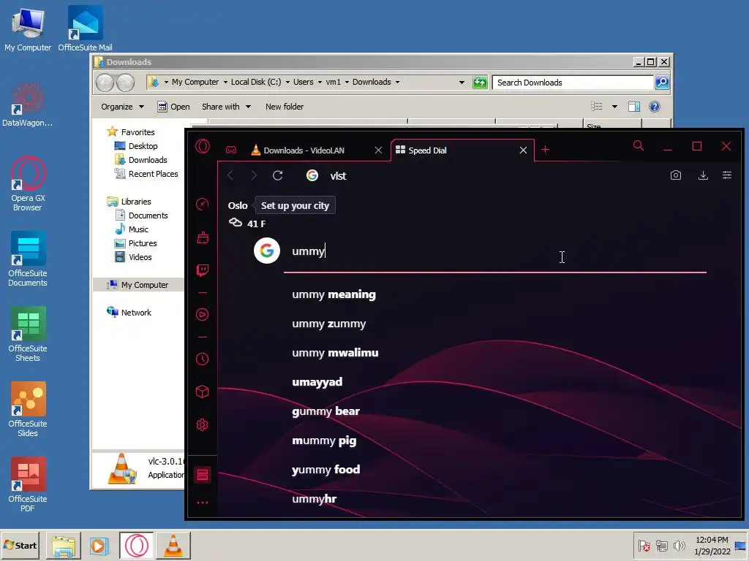Click the Search Downloads field

573,83
